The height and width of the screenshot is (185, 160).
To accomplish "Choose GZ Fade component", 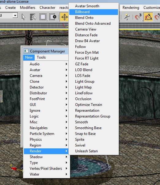I will coord(93,64).
